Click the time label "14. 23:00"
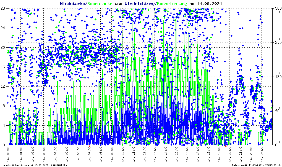282x167 pixels. pyautogui.click(x=262, y=154)
